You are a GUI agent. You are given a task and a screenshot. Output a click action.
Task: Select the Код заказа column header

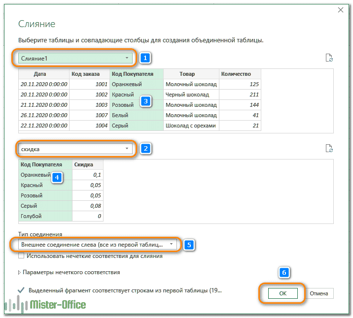(89, 74)
